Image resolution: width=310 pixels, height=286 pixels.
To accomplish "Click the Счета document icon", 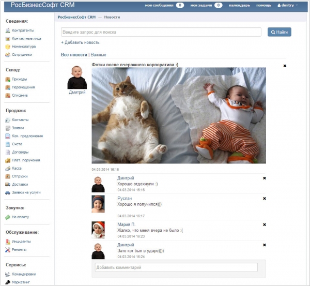I will click(8, 144).
